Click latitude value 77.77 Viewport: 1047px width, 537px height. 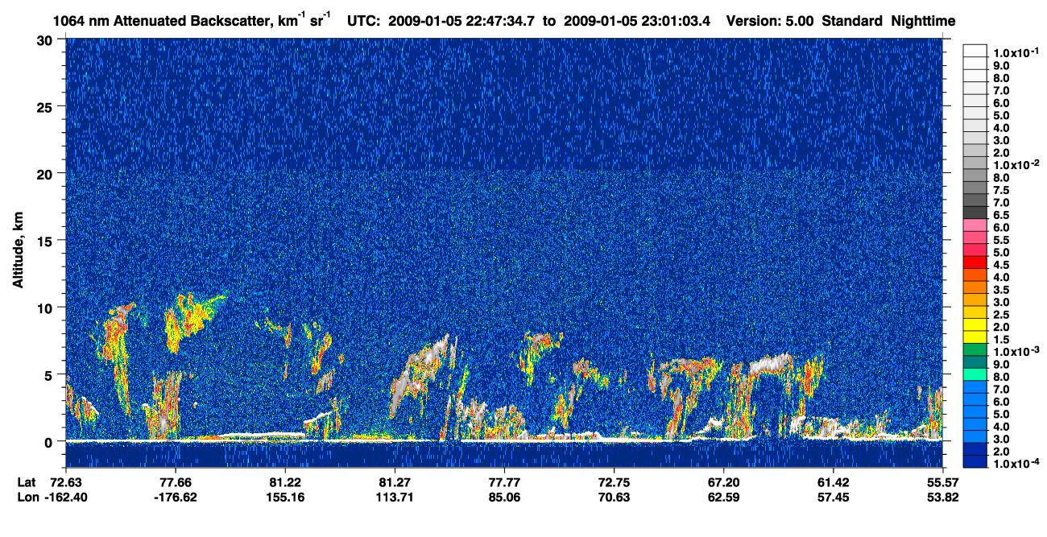click(504, 481)
